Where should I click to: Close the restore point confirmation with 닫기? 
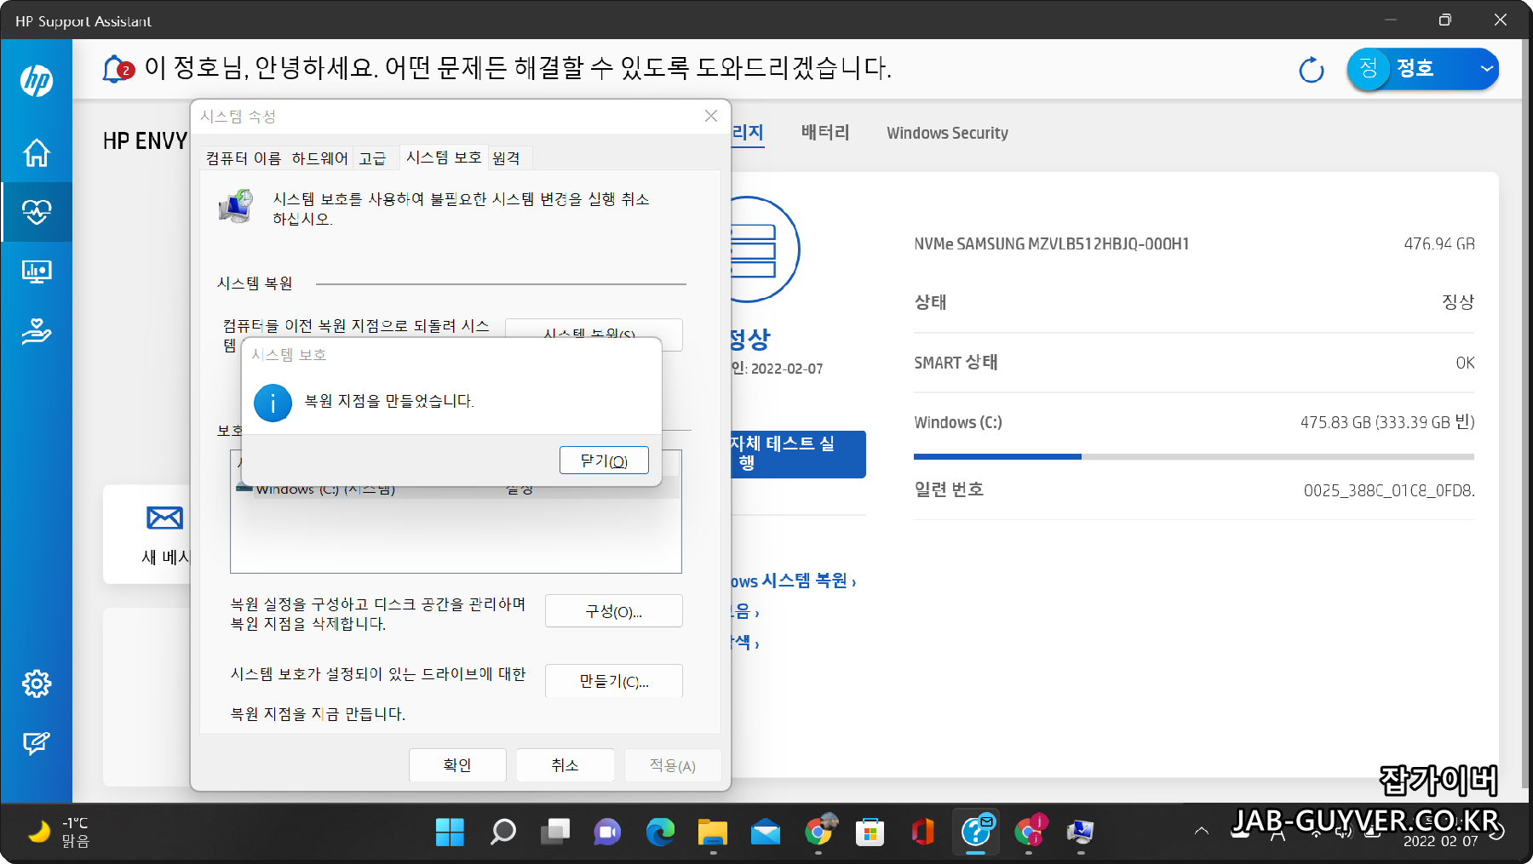tap(604, 460)
